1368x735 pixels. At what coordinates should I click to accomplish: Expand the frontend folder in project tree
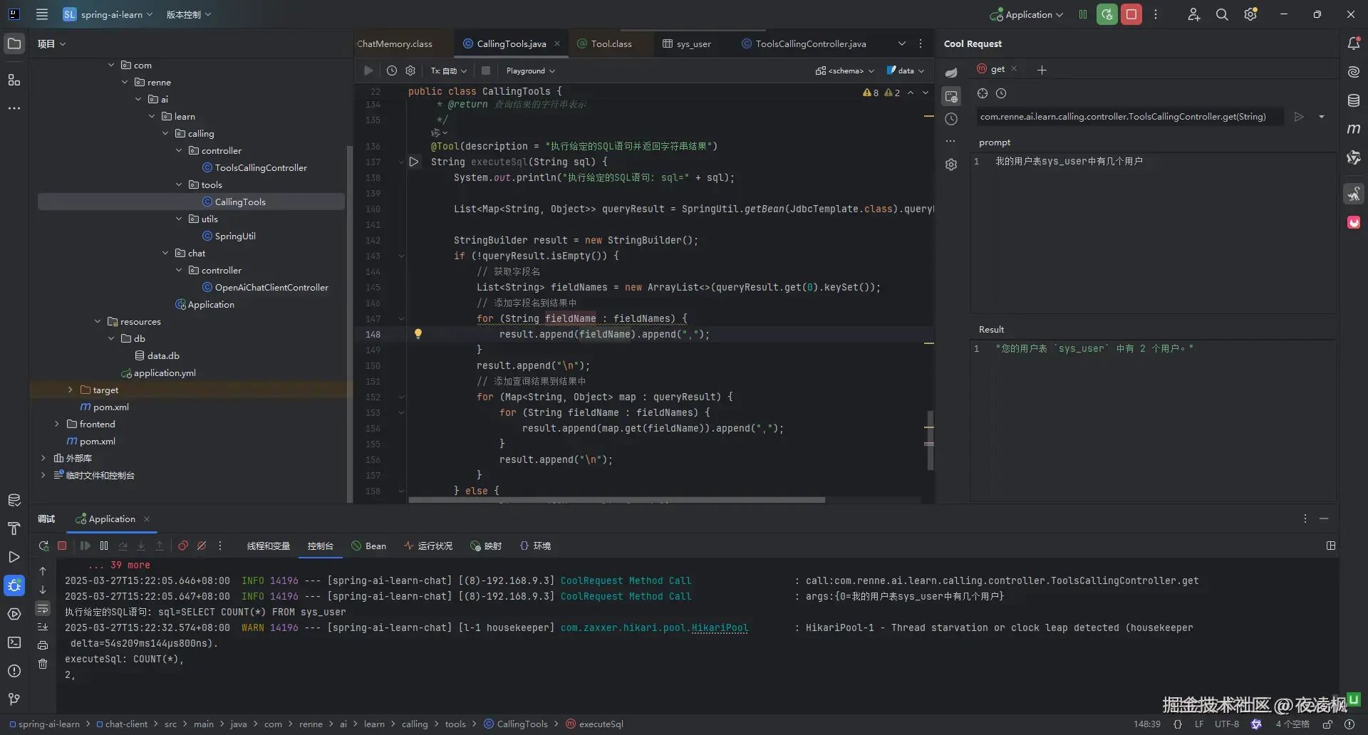coord(56,424)
